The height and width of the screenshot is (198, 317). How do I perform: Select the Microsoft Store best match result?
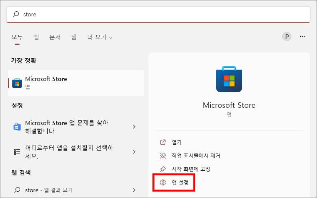(76, 83)
